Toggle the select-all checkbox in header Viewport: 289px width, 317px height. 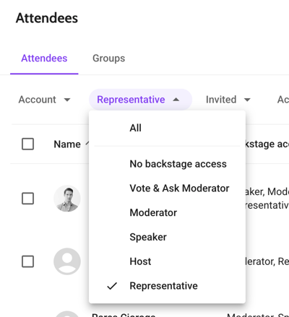pyautogui.click(x=27, y=144)
